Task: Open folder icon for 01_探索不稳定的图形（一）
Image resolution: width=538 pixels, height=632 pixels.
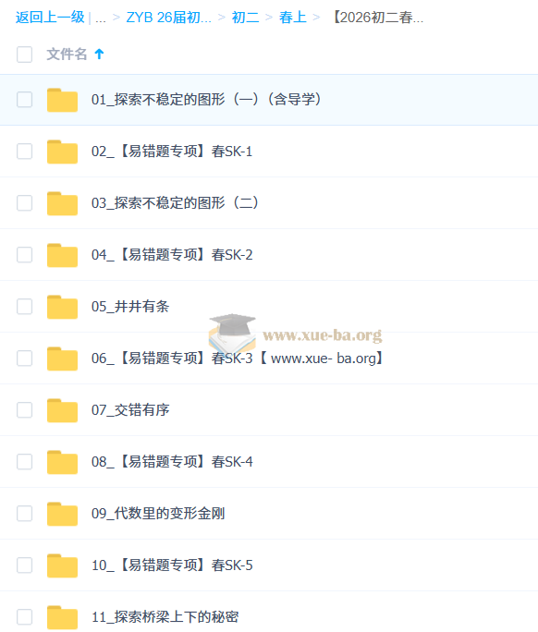Action: [62, 100]
